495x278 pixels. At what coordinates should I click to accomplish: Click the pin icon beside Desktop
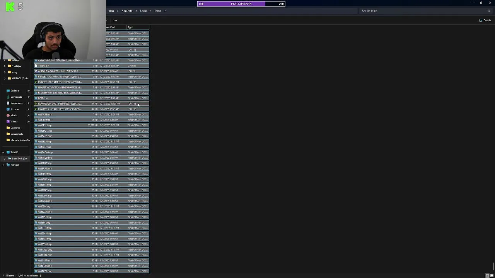pyautogui.click(x=28, y=91)
